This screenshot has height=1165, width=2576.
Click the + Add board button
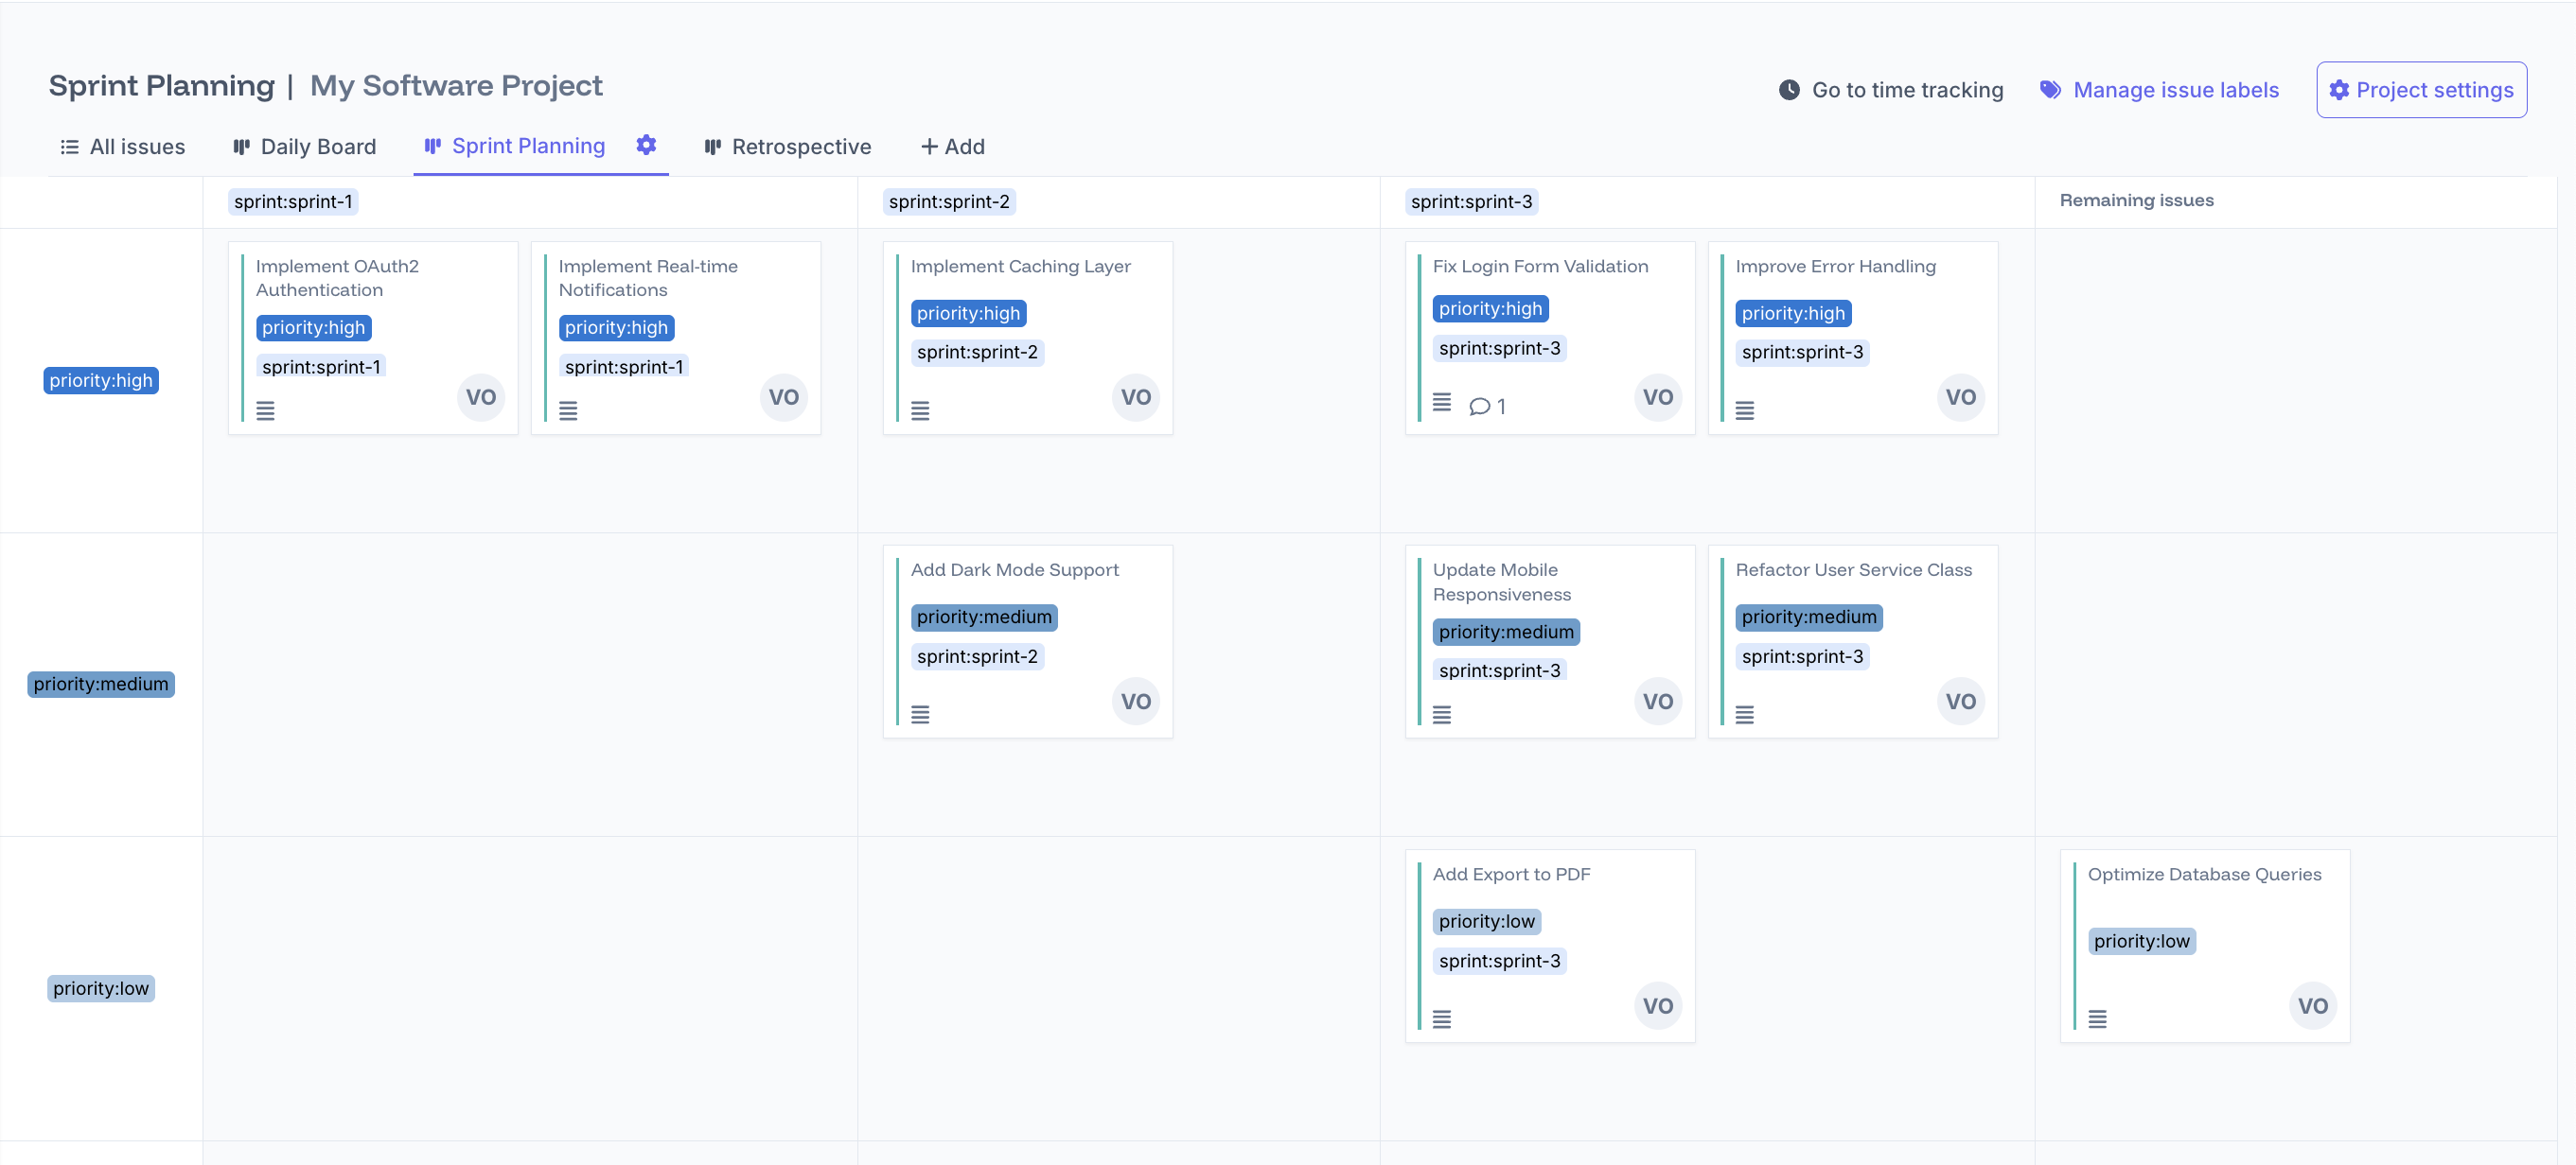point(952,147)
